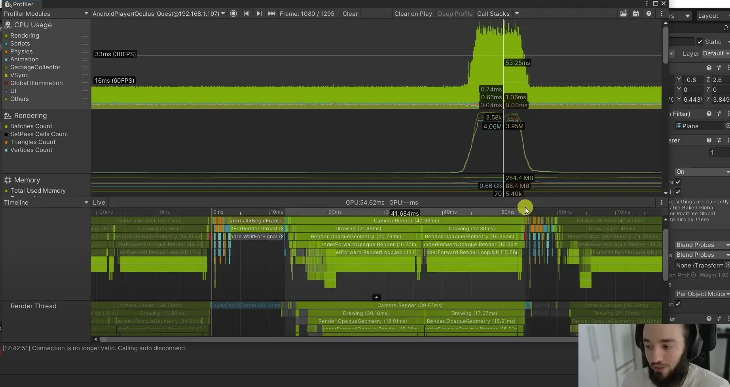Toggle the Scripts category color box
This screenshot has height=387, width=730.
click(6, 44)
